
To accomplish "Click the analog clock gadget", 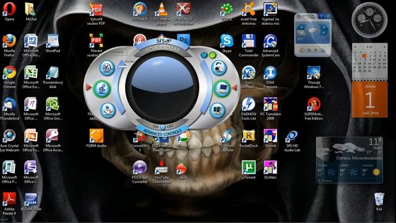I will pos(369,20).
